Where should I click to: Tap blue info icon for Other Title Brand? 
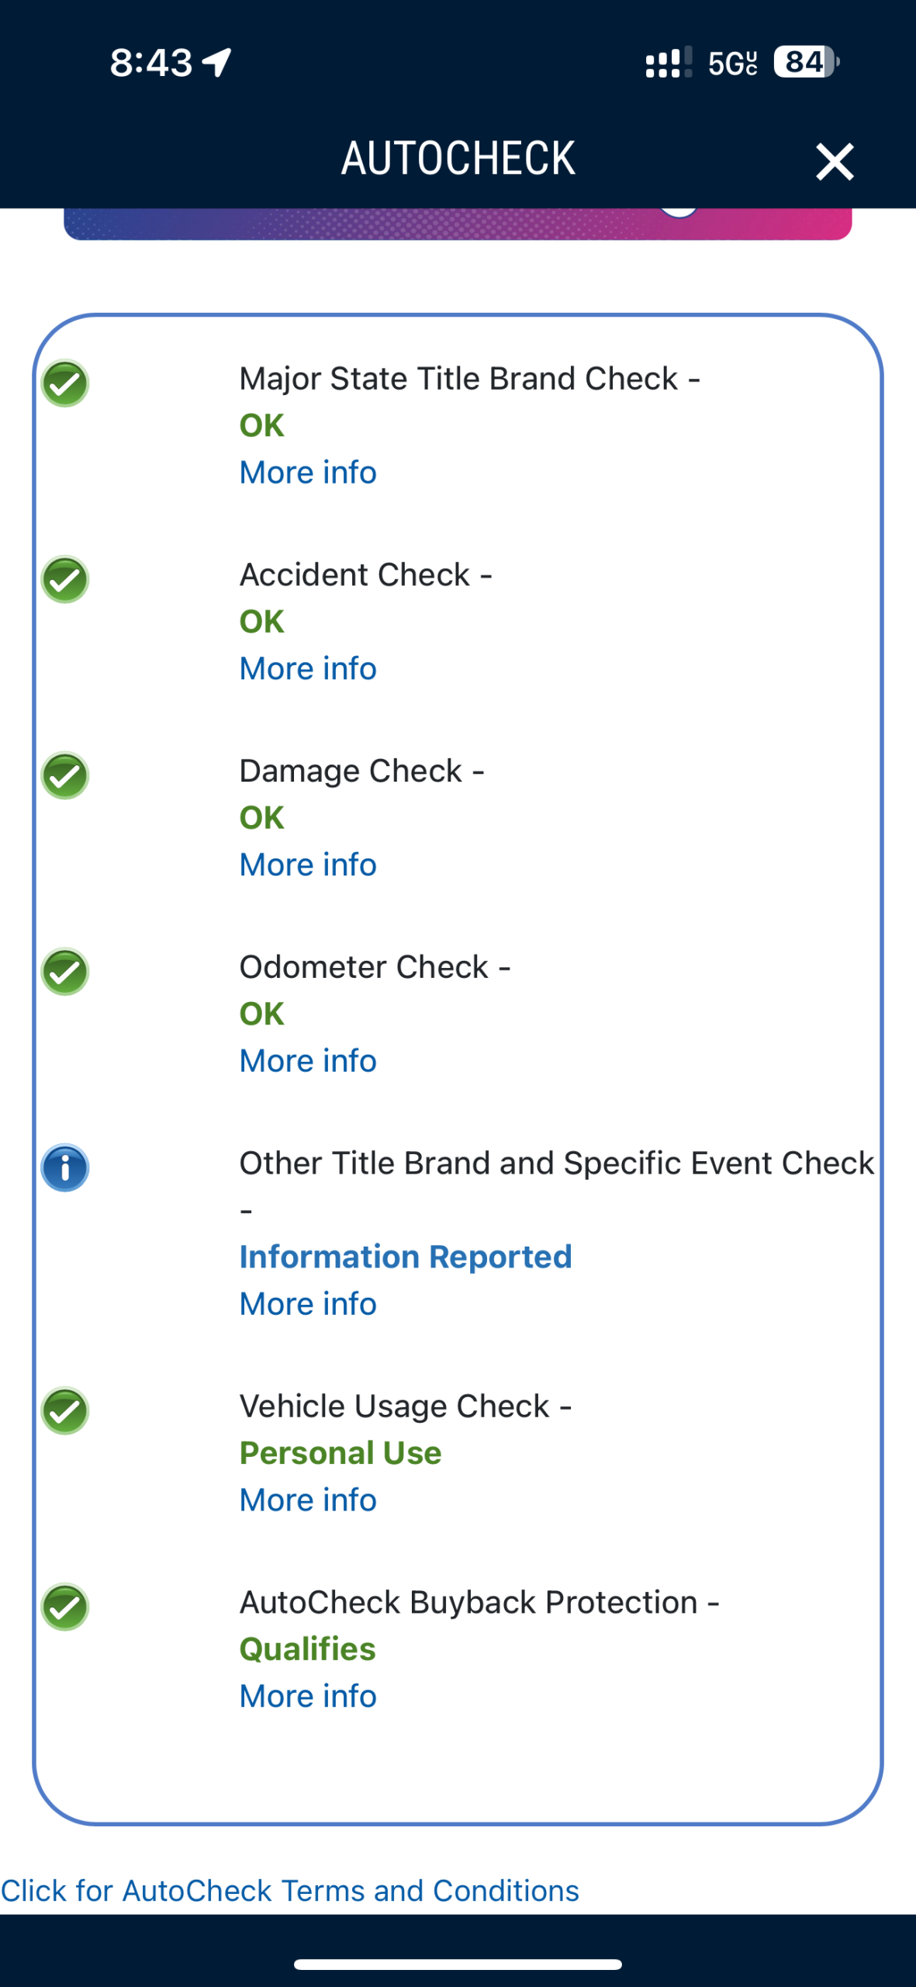point(65,1168)
